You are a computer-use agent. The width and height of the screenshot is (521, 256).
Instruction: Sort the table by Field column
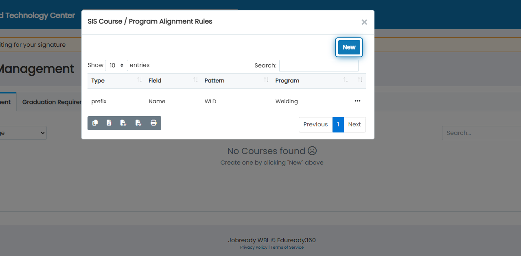point(173,80)
